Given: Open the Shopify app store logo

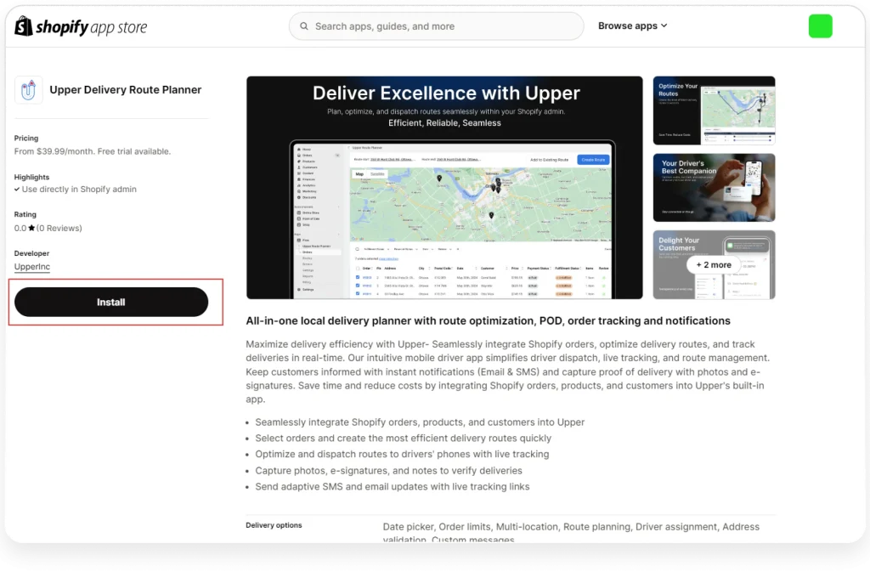Looking at the screenshot, I should 81,26.
